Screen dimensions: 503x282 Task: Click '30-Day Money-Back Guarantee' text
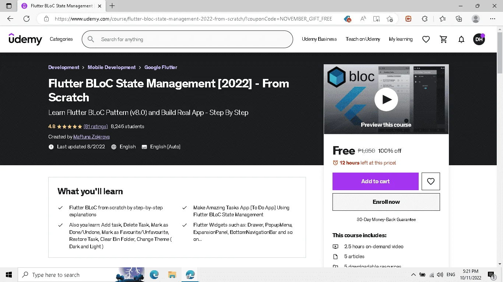pos(386,220)
